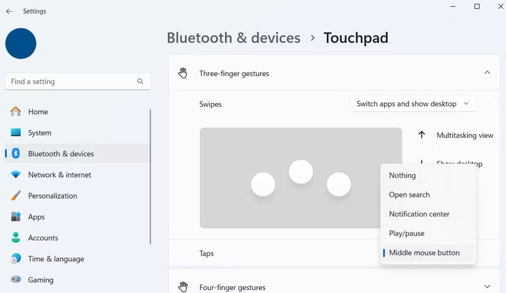The width and height of the screenshot is (506, 293).
Task: Click the Apps icon in sidebar
Action: [16, 217]
